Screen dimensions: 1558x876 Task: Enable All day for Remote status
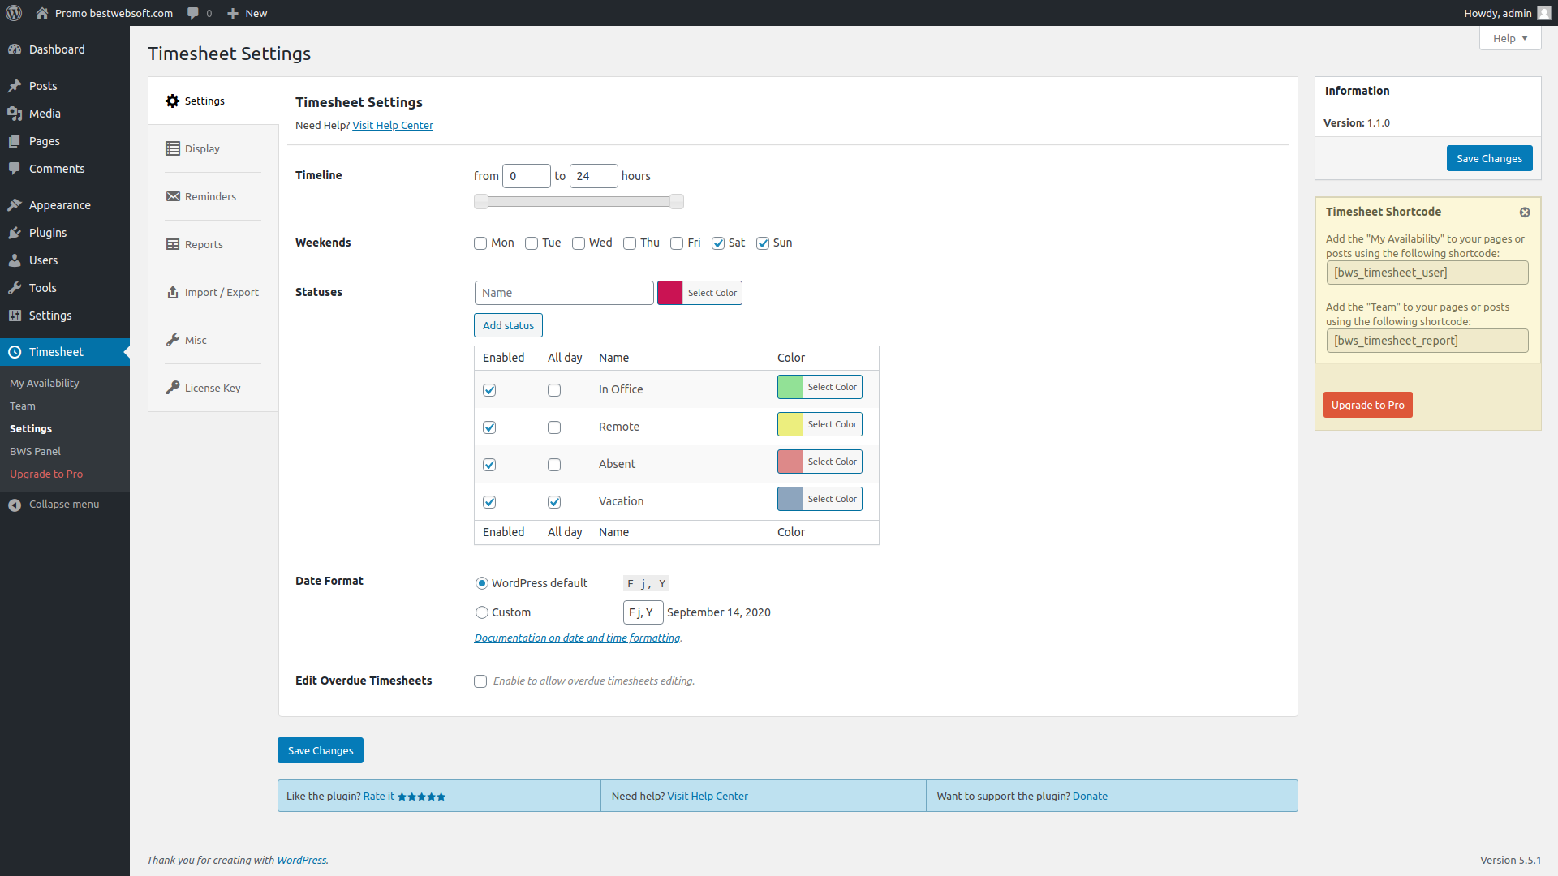(554, 427)
